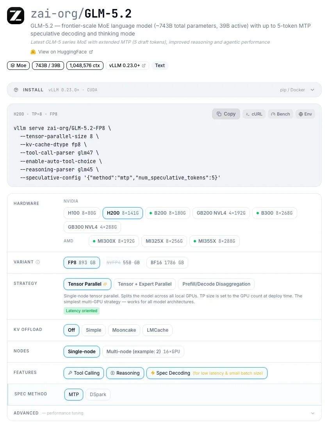Select DSpark spec method
The width and height of the screenshot is (328, 425).
[98, 395]
